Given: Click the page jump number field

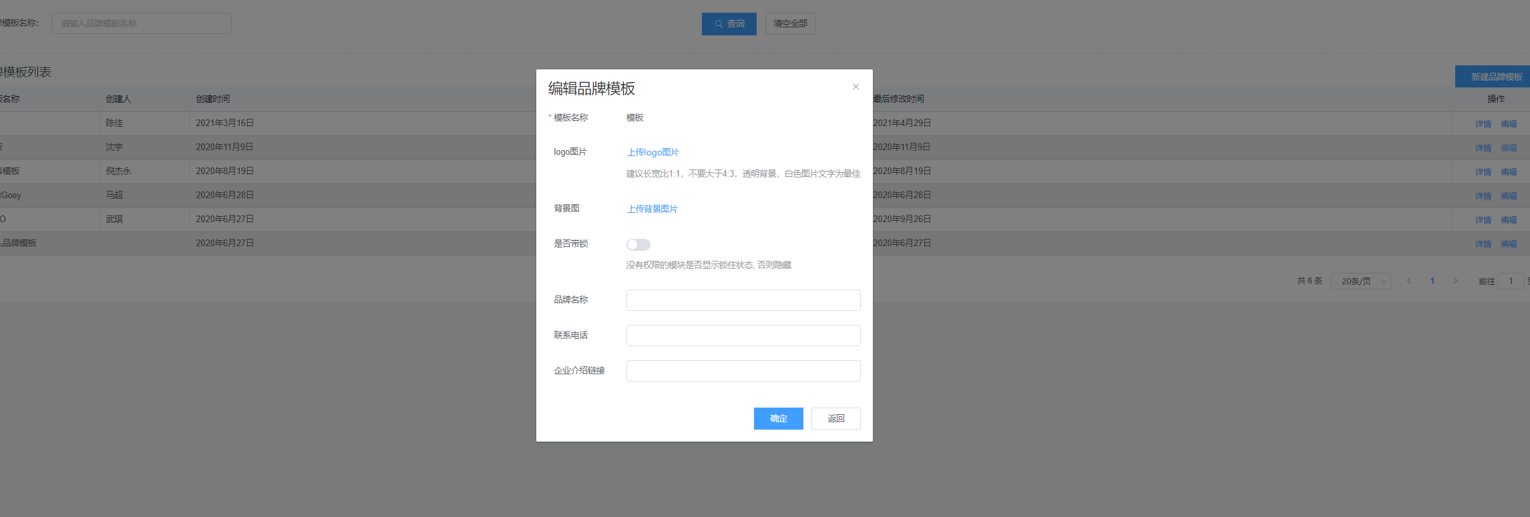Looking at the screenshot, I should tap(1510, 282).
